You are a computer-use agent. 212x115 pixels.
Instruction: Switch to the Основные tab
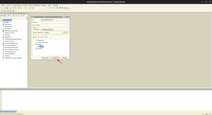click(36, 30)
